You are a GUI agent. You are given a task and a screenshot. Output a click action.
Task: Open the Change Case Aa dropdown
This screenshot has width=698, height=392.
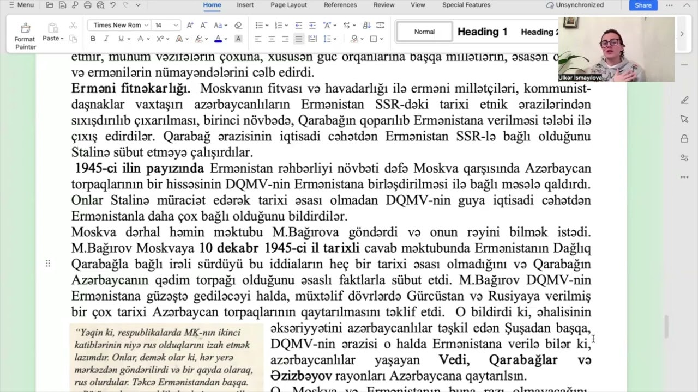point(220,25)
